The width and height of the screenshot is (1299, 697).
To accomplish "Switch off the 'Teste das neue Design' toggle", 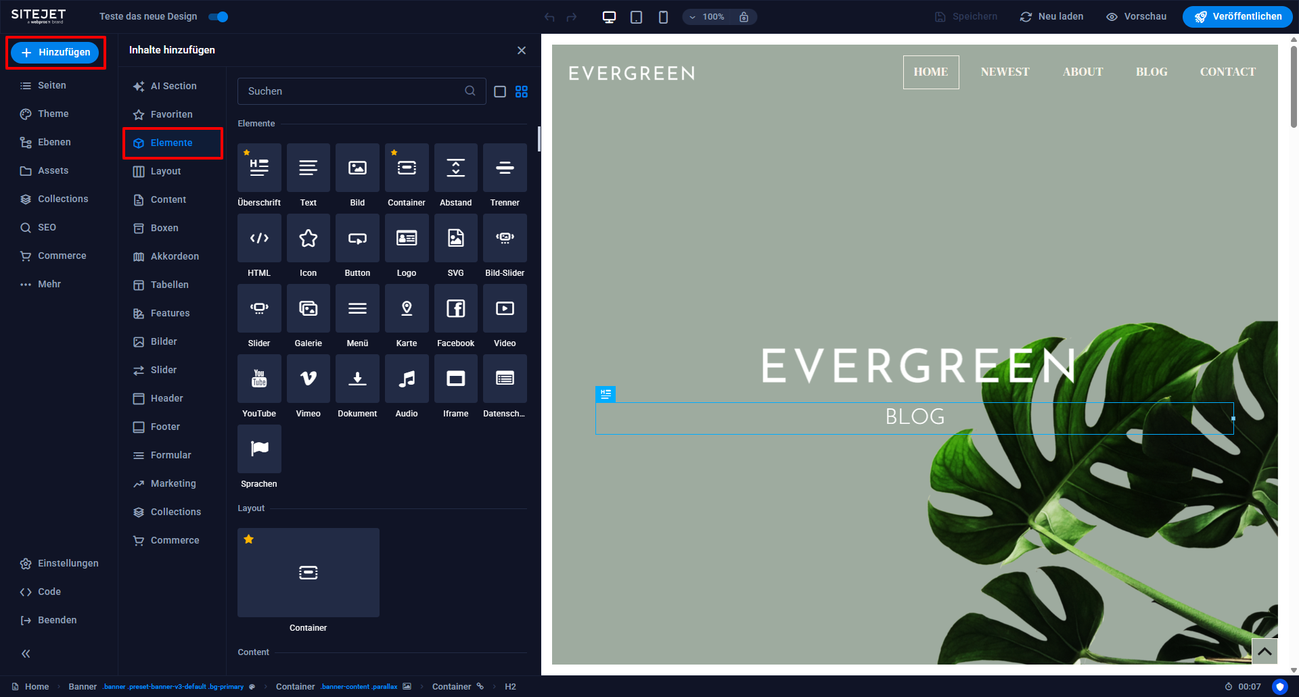I will point(219,17).
